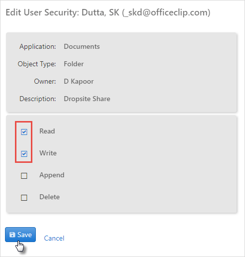The image size is (245, 257).
Task: Enable the Delete permission checkbox
Action: coord(24,198)
